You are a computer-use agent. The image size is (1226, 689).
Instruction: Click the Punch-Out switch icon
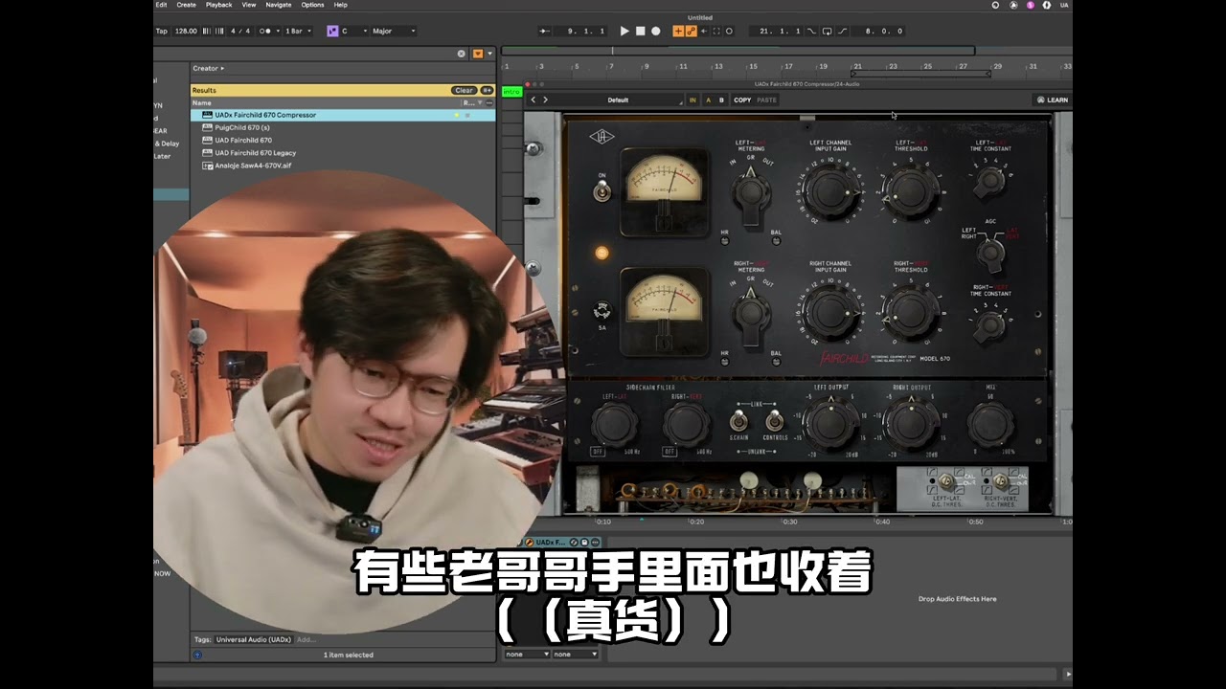pos(843,31)
